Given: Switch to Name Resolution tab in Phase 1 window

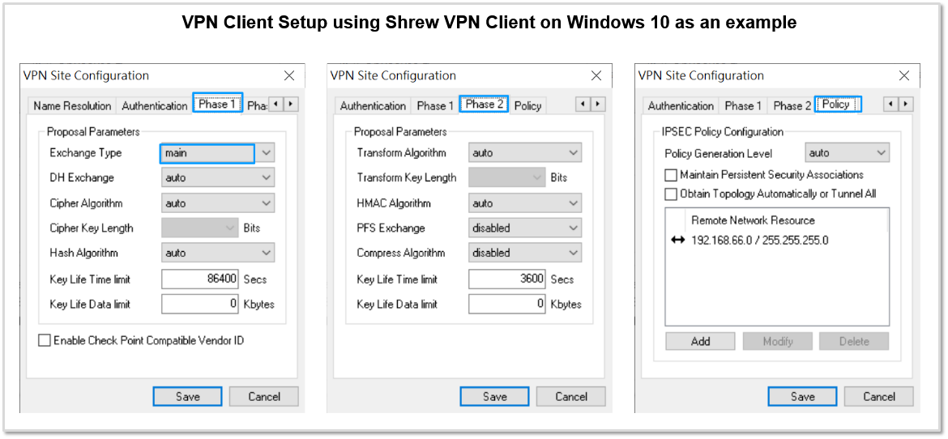Looking at the screenshot, I should [72, 106].
